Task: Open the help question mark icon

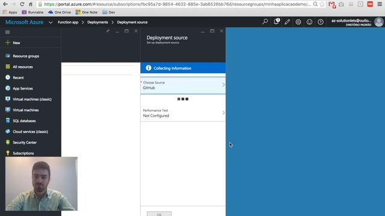Action: point(321,22)
